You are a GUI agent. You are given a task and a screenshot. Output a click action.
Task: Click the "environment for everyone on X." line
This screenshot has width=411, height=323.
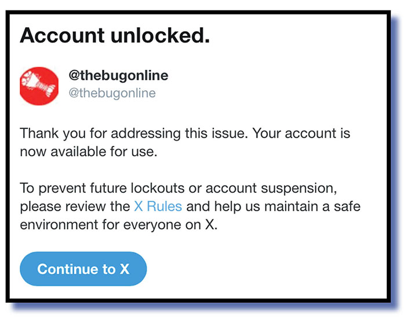[118, 225]
